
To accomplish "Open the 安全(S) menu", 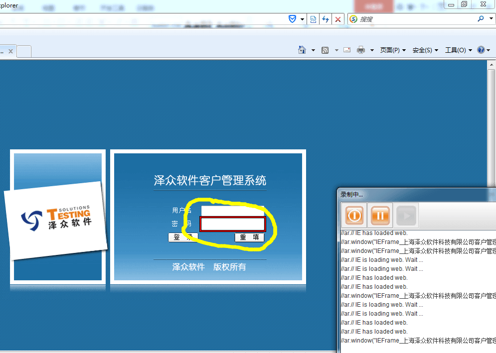I will tap(425, 50).
